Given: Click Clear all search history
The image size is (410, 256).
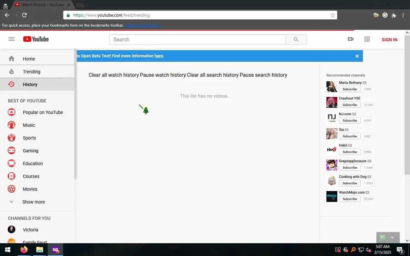Looking at the screenshot, I should 213,75.
